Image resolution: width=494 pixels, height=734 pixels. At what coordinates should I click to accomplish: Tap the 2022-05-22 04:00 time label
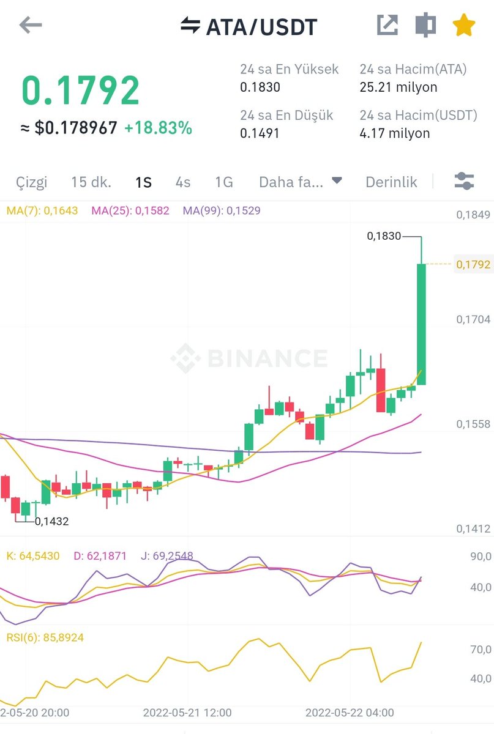pyautogui.click(x=350, y=713)
